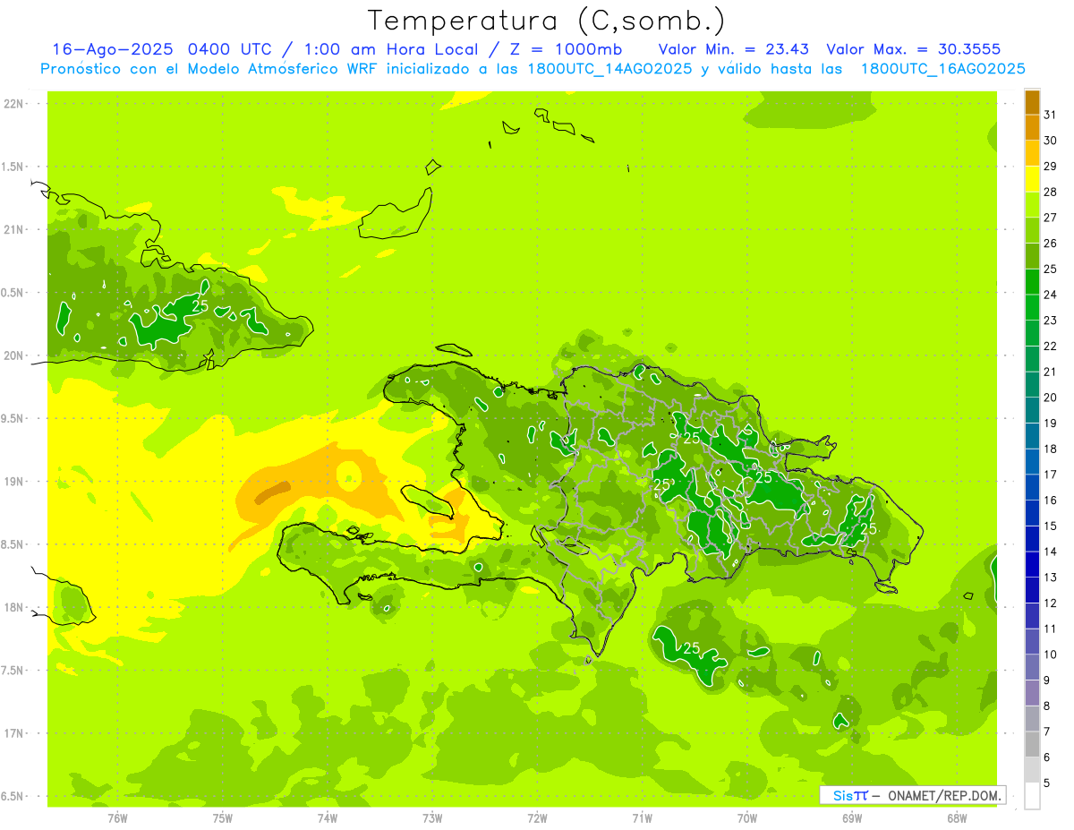The width and height of the screenshot is (1074, 830).
Task: Click the "17N" latitude axis label
Action: point(13,733)
